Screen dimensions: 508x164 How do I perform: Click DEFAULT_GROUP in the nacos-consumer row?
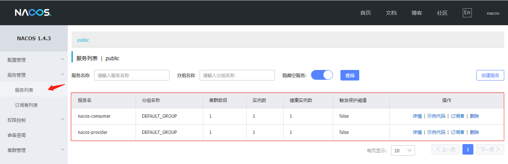[x=159, y=116]
